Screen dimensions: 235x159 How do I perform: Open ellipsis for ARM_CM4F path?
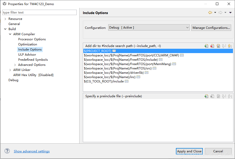click(x=182, y=55)
